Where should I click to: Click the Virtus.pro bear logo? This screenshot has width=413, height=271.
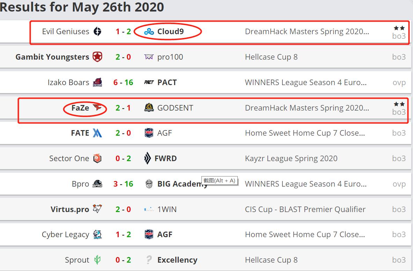click(x=97, y=209)
